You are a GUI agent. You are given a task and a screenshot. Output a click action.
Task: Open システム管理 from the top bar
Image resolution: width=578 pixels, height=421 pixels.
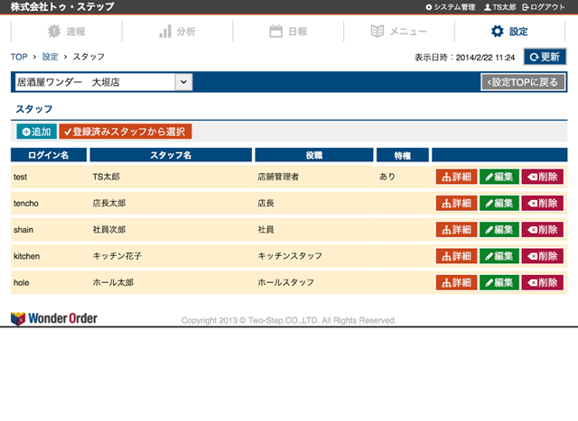point(449,7)
